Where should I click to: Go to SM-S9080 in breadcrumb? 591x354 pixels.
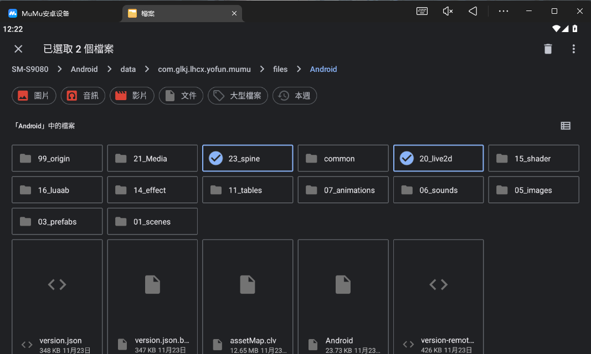click(30, 69)
